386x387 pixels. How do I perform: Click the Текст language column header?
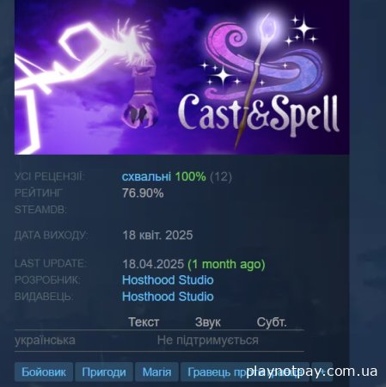(x=144, y=322)
